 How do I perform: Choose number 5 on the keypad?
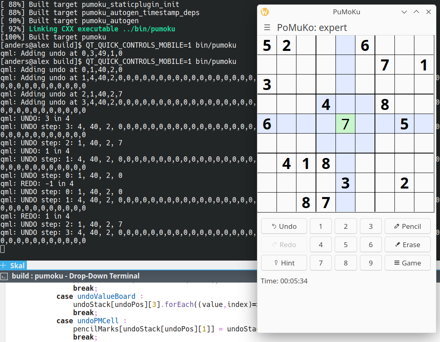(346, 244)
